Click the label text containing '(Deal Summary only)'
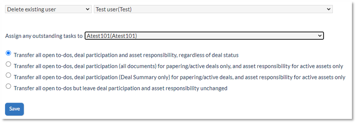This screenshot has height=123, width=356. (x=179, y=77)
